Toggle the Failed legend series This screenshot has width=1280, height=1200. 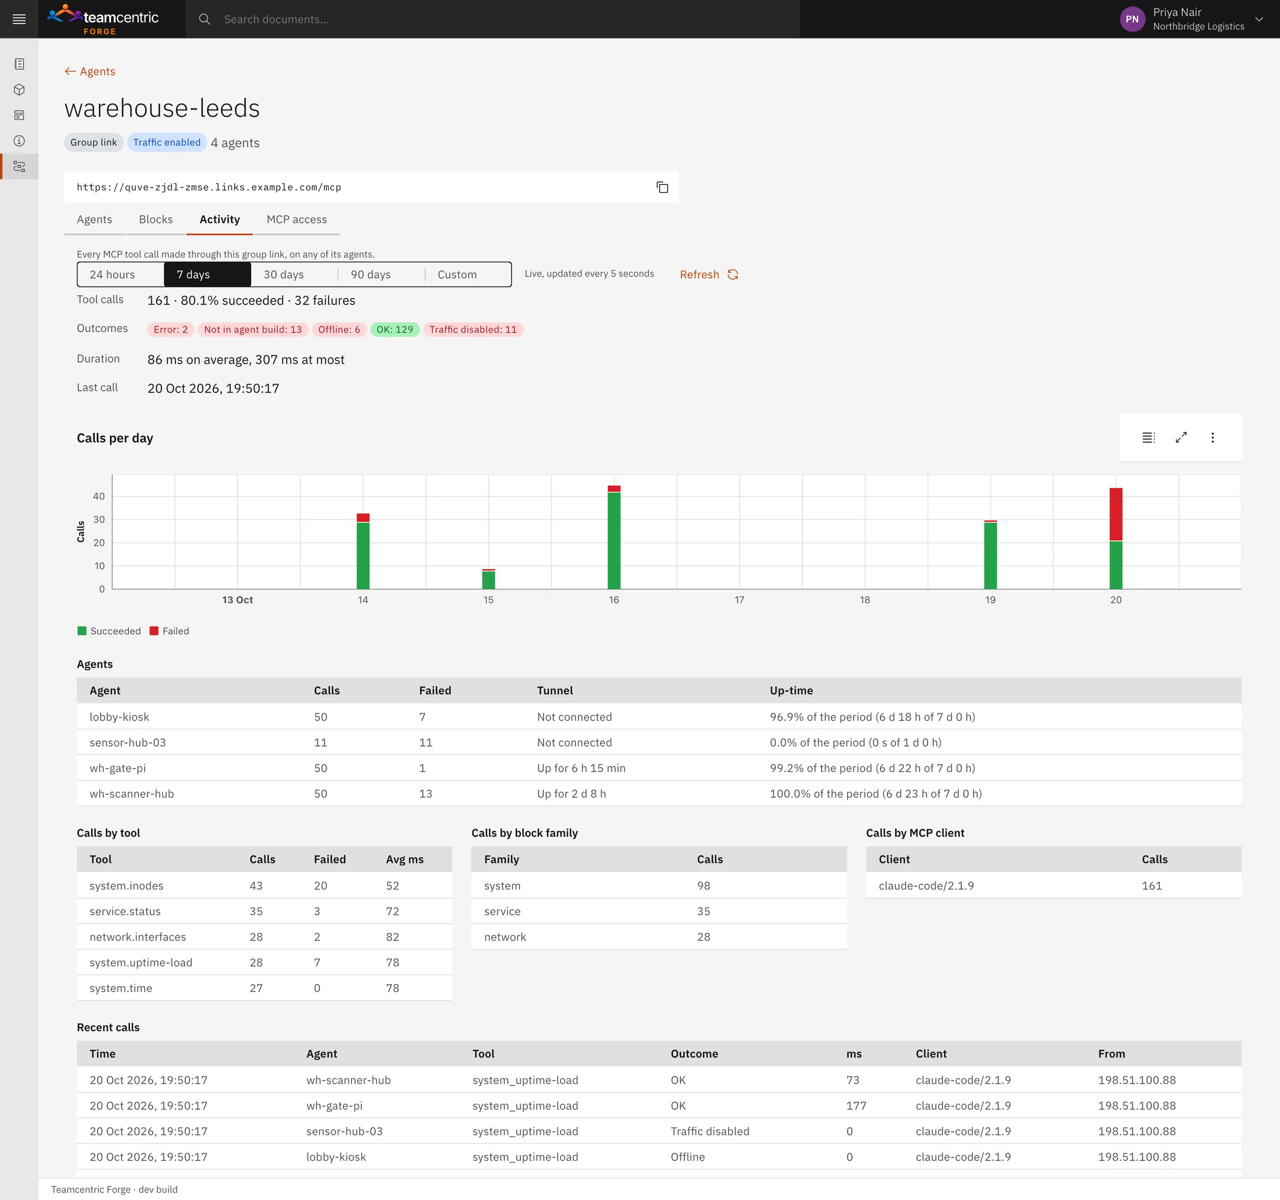pos(170,631)
